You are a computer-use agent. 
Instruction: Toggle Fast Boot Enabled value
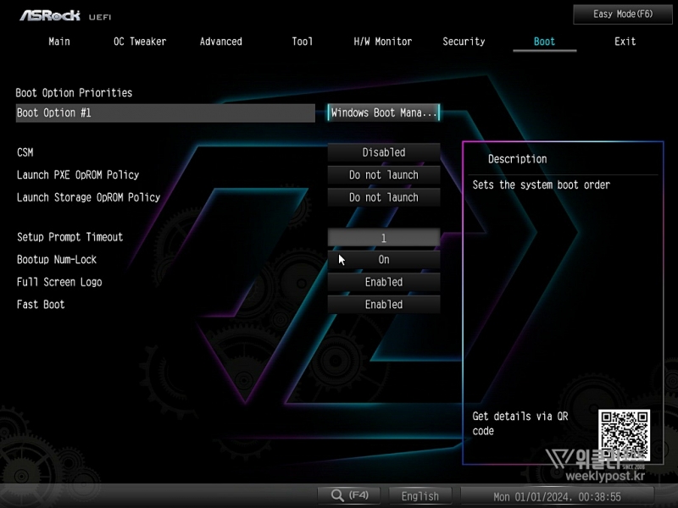point(384,305)
